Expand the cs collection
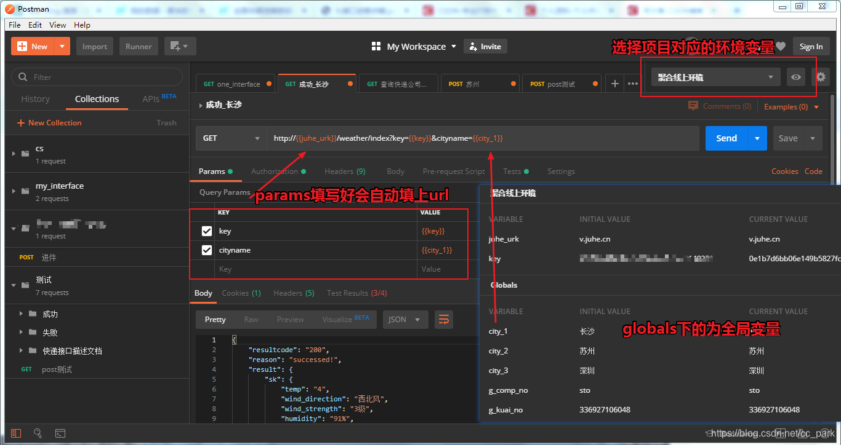This screenshot has height=445, width=841. point(14,154)
